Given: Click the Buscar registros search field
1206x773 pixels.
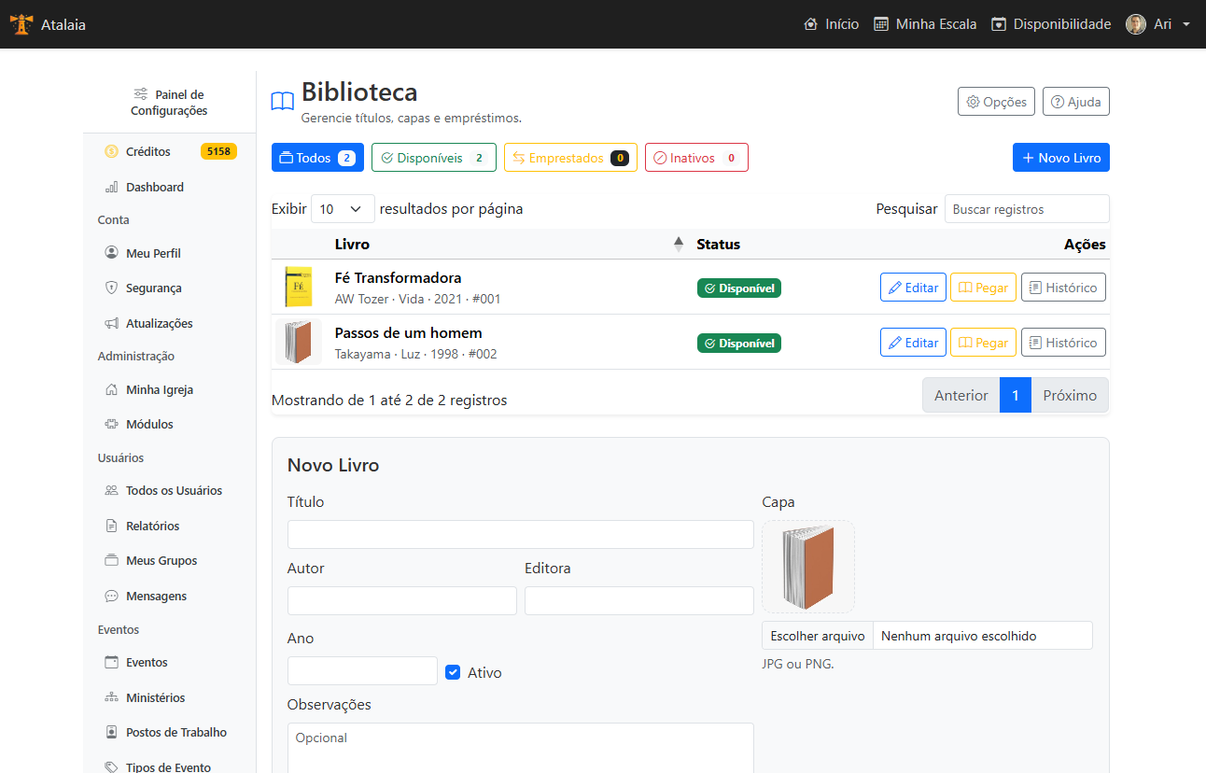Looking at the screenshot, I should click(x=1026, y=208).
